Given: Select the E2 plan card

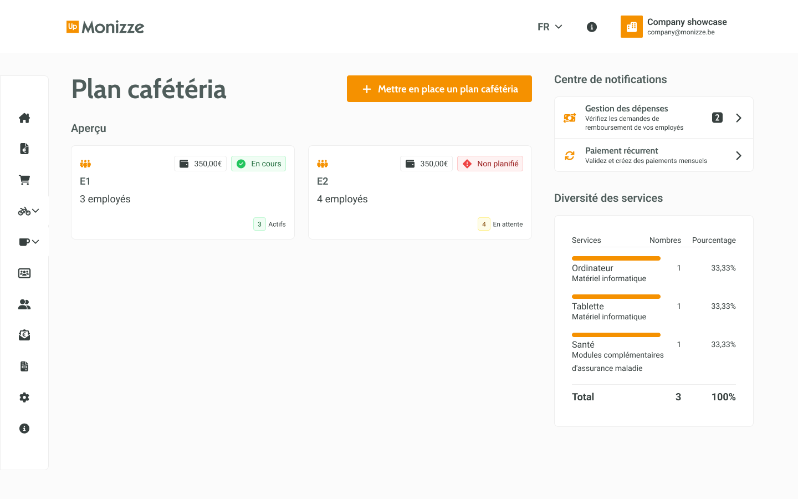Looking at the screenshot, I should 420,192.
